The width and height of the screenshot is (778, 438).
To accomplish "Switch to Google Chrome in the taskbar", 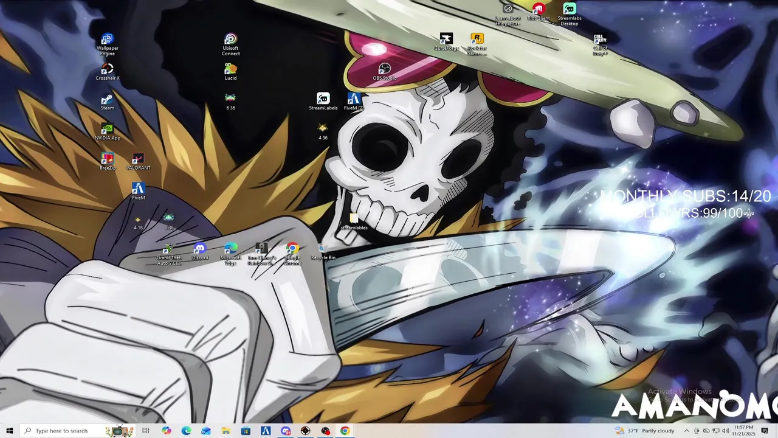I will pyautogui.click(x=345, y=431).
